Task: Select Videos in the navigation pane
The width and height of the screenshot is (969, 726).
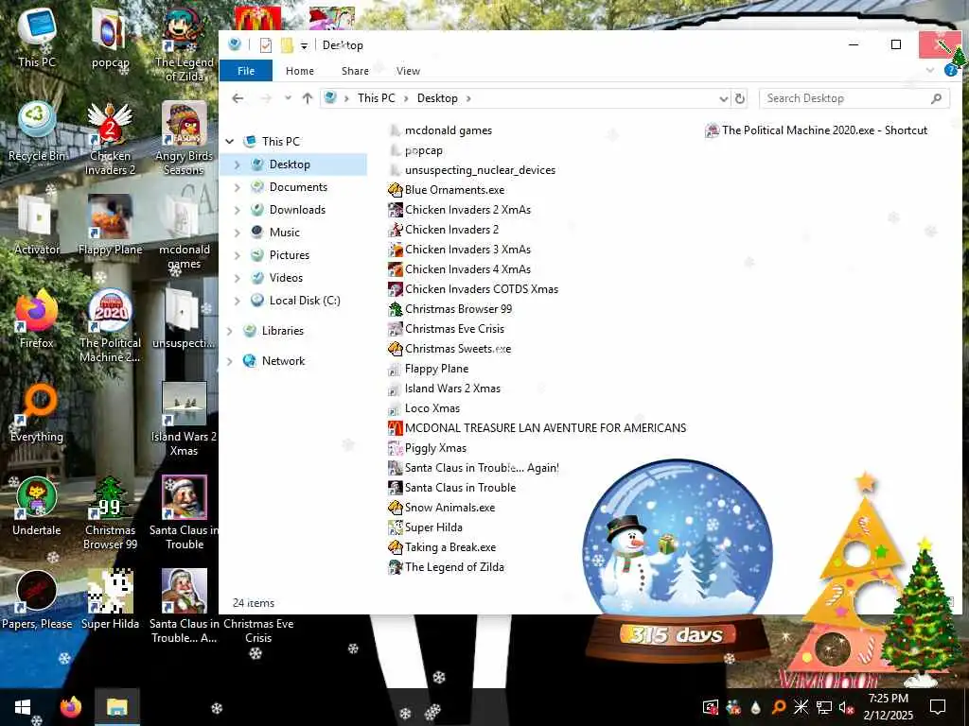Action: [x=286, y=278]
